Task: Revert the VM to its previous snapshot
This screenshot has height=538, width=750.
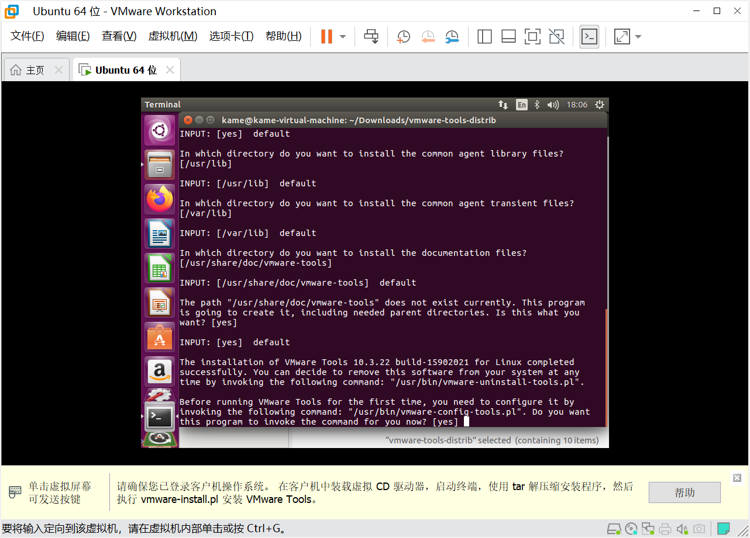Action: click(x=428, y=37)
